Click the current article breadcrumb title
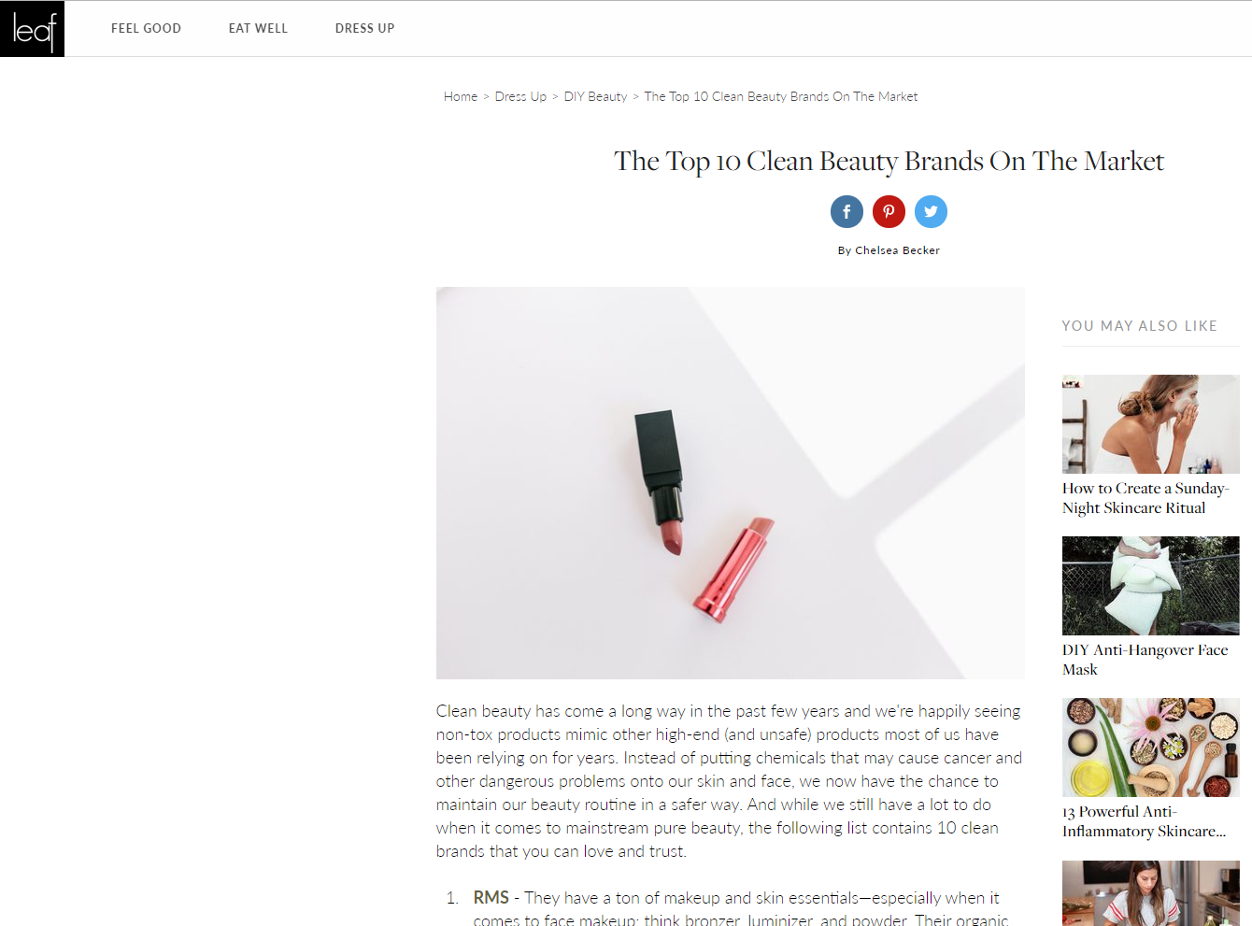Image resolution: width=1252 pixels, height=926 pixels. 781,96
